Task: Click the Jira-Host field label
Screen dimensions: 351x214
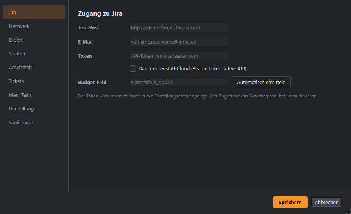Action: point(89,28)
